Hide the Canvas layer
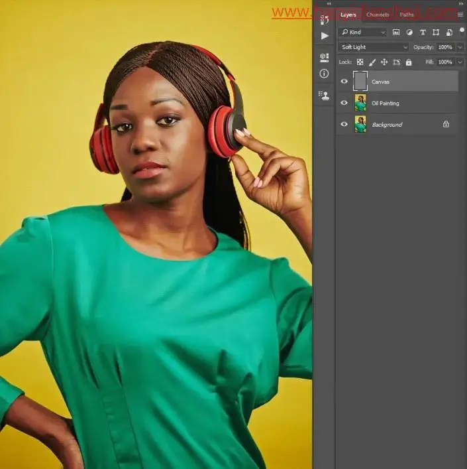 [x=344, y=81]
